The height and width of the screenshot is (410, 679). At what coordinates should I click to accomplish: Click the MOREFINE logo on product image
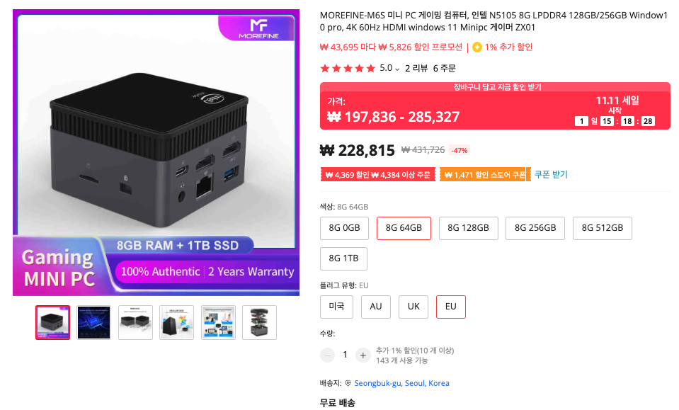pos(258,28)
